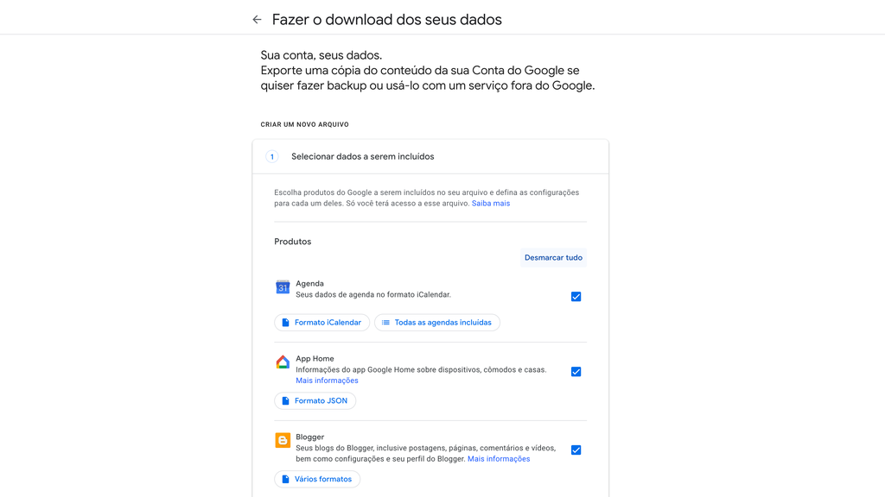Open the Saiba mais link
Viewport: 885px width, 497px height.
[x=491, y=204]
